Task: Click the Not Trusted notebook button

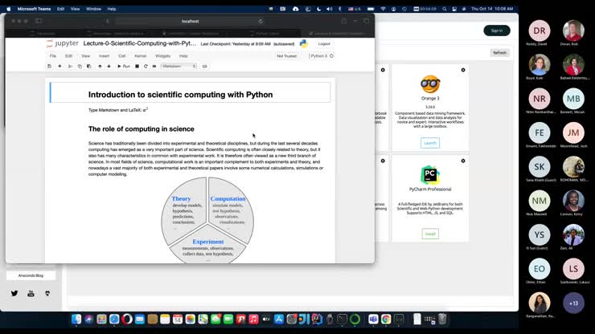Action: [x=286, y=56]
